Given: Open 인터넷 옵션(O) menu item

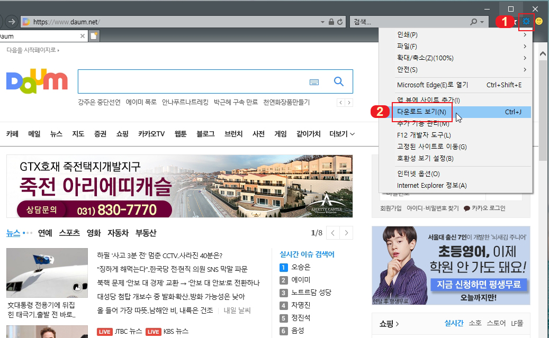Looking at the screenshot, I should [455, 174].
